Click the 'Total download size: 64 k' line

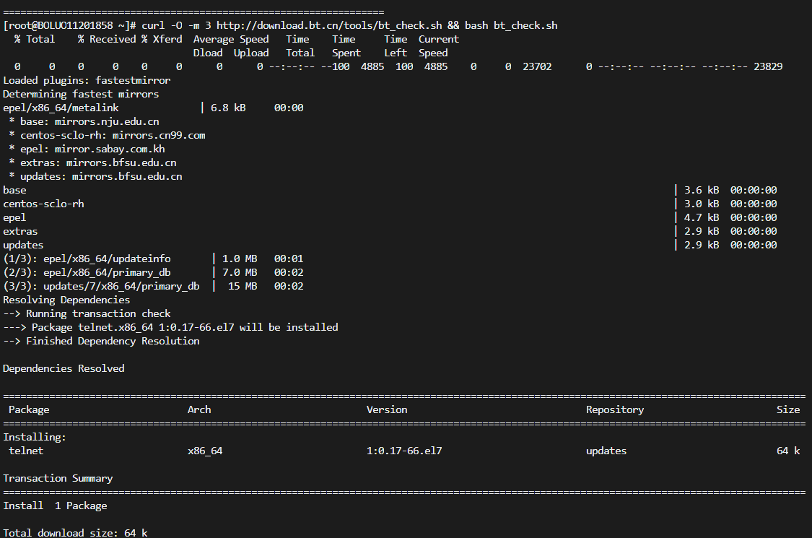pyautogui.click(x=75, y=533)
